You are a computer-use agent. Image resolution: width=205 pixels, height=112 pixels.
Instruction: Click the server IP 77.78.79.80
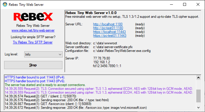101,58
